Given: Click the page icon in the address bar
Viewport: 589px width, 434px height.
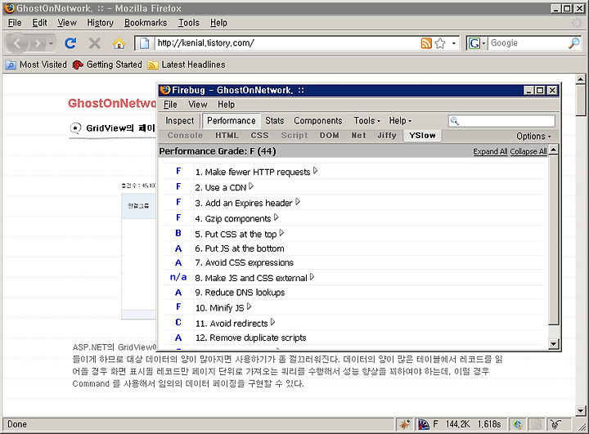Looking at the screenshot, I should click(x=144, y=43).
